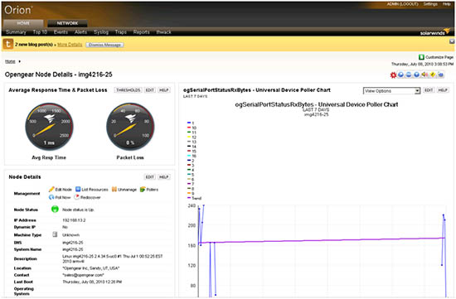The image size is (456, 299).
Task: Click EDIT in Average Response Time panel
Action: [149, 90]
